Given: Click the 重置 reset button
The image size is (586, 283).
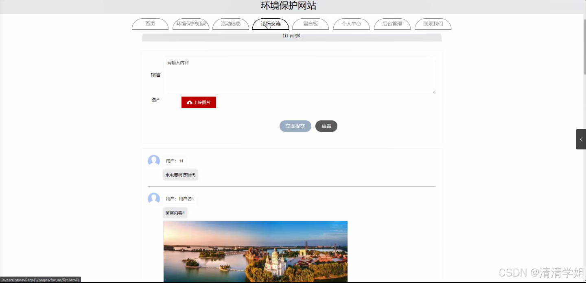Looking at the screenshot, I should 326,126.
